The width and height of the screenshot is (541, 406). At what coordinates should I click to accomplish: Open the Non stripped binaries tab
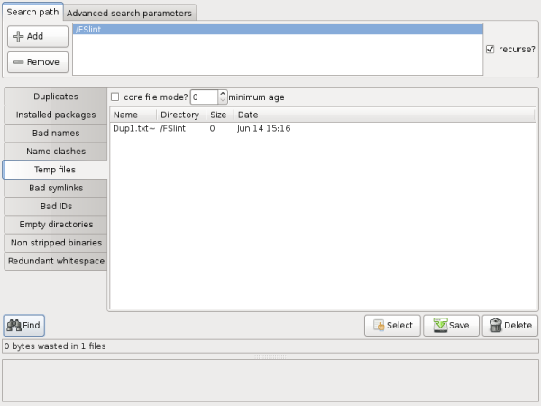56,243
